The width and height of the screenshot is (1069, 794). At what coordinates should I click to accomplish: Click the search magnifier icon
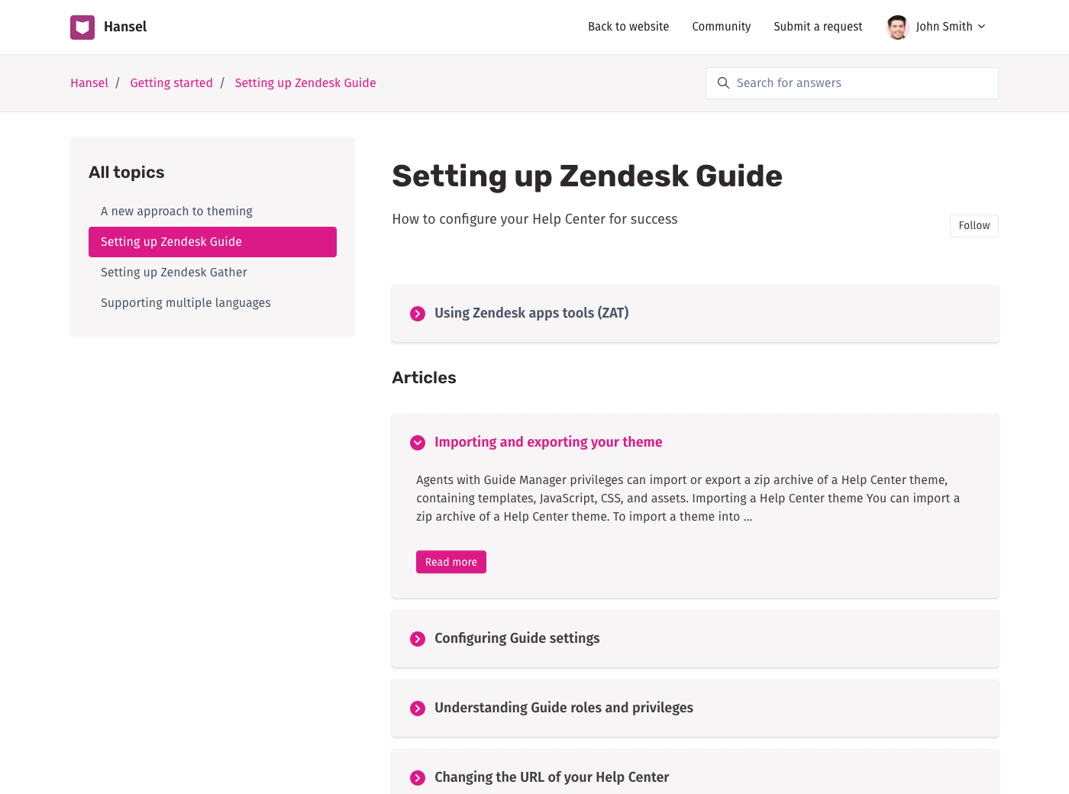click(723, 83)
